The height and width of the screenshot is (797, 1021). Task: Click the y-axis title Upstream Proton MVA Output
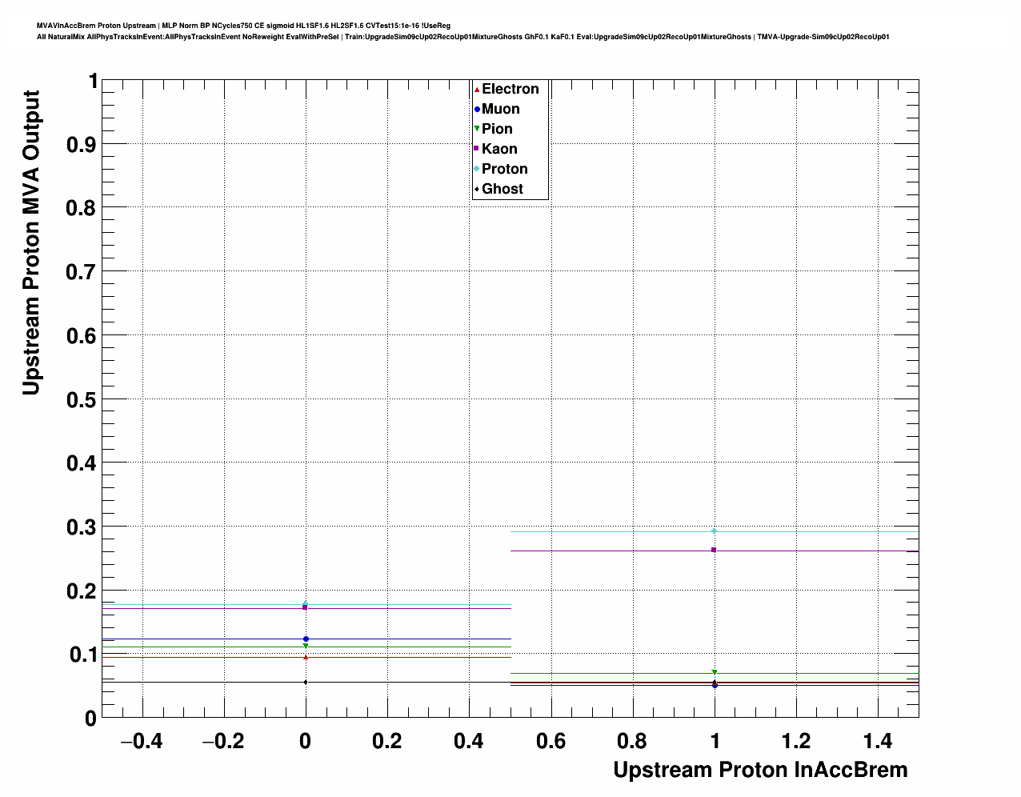30,242
